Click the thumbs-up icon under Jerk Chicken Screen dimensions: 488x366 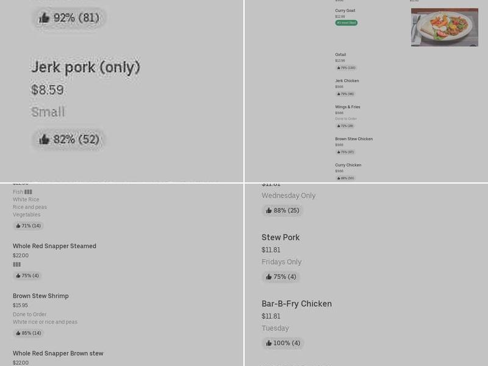point(339,94)
